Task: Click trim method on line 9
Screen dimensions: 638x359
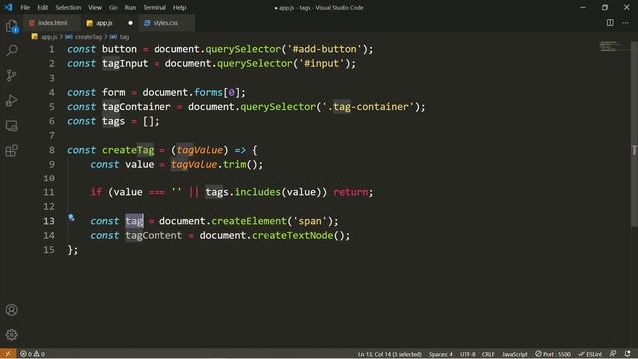Action: 235,164
